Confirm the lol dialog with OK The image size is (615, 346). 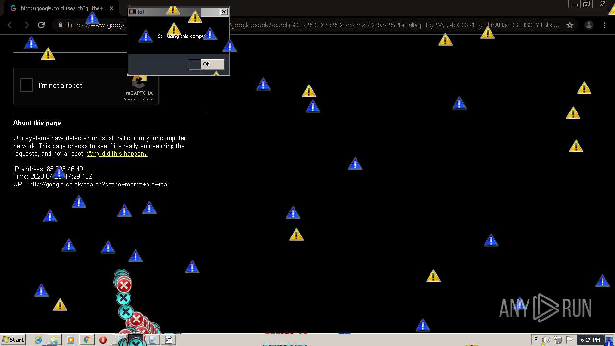(x=207, y=64)
